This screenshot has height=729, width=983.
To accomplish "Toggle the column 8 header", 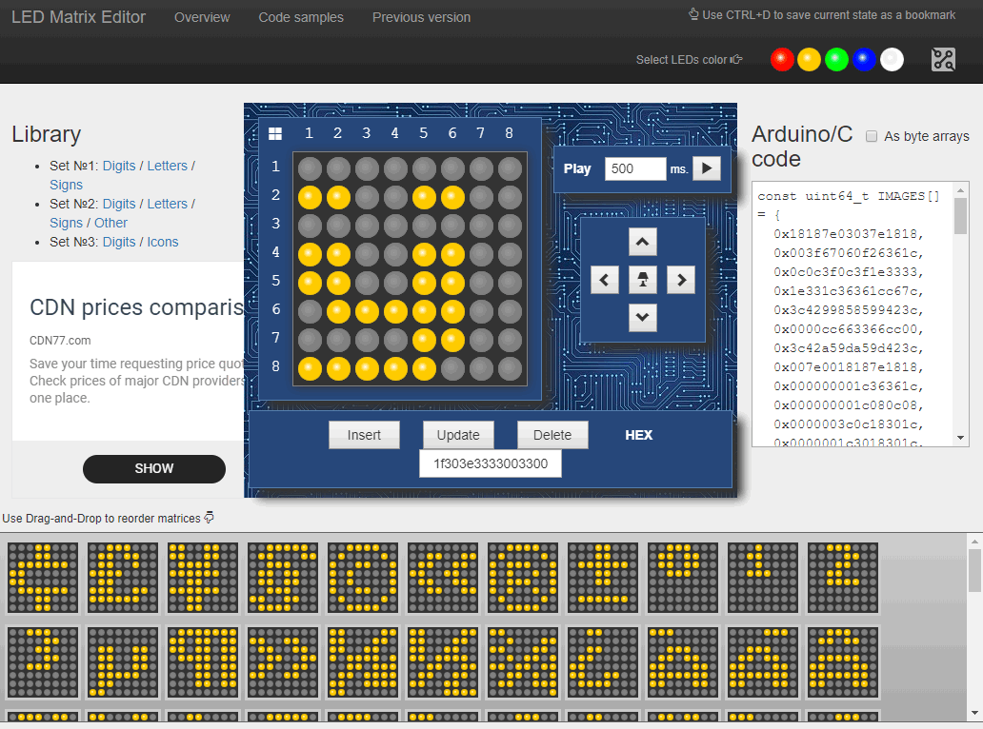I will coord(509,133).
